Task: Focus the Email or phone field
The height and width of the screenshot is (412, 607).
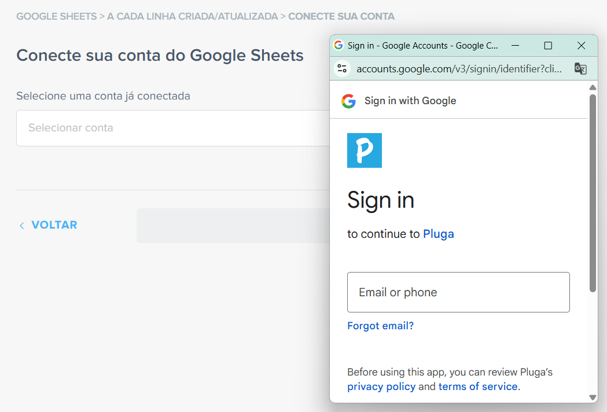Action: coord(458,292)
